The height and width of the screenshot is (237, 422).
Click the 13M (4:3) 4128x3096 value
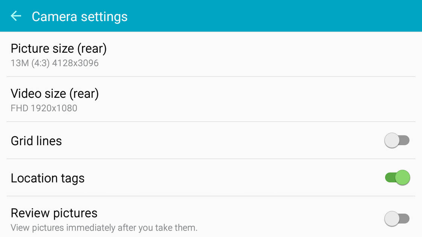click(x=55, y=63)
